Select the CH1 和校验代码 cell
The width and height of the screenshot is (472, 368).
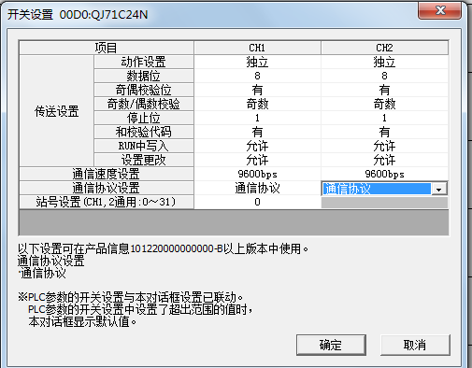257,132
